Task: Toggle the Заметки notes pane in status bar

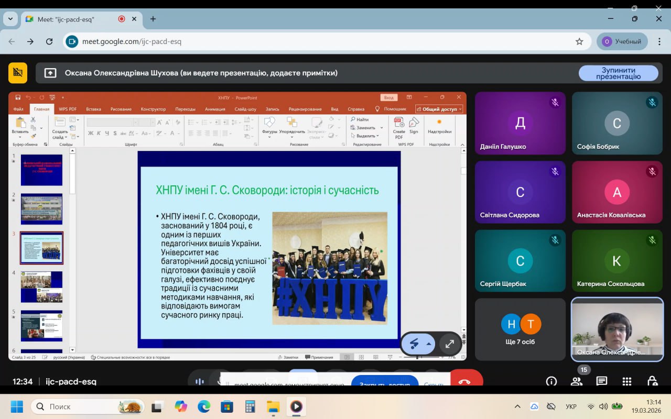Action: pos(288,357)
